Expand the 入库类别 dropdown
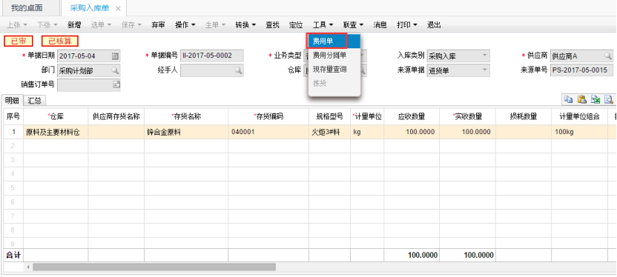Screen dimensions: 617x277 coord(485,56)
